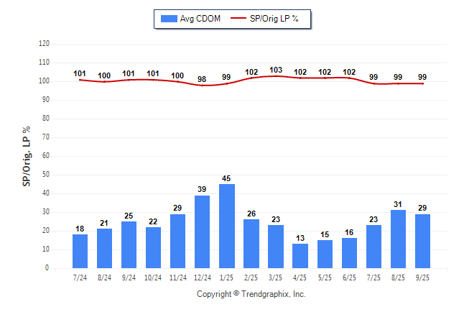Click the 120 y-axis tick label
Image resolution: width=464 pixels, height=312 pixels.
pos(44,44)
